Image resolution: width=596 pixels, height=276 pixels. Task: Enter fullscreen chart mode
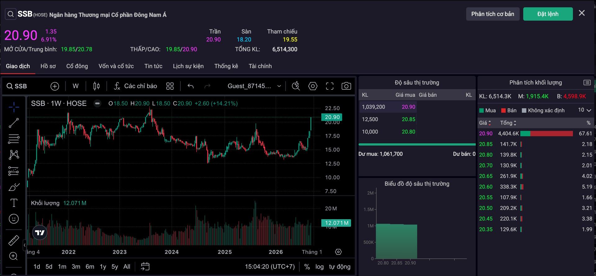tap(330, 86)
